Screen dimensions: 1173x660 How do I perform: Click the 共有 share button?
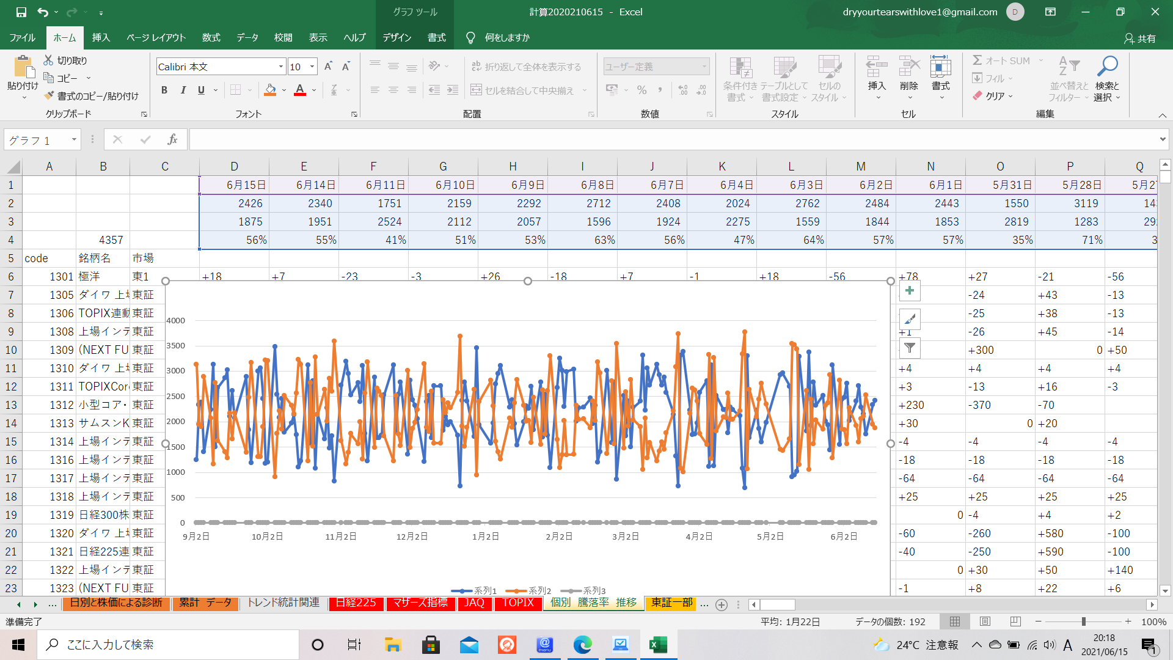1140,38
